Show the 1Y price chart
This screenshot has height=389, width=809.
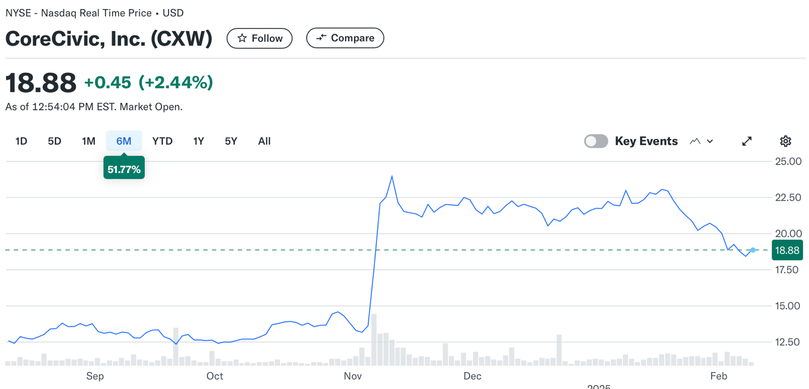pos(199,141)
